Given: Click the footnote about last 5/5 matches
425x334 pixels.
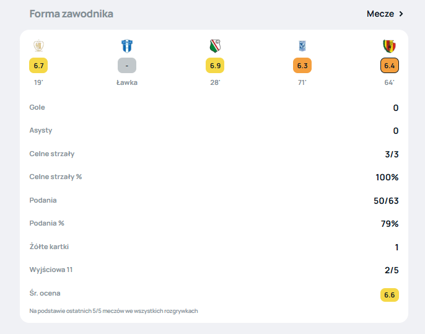Looking at the screenshot, I should click(x=113, y=310).
